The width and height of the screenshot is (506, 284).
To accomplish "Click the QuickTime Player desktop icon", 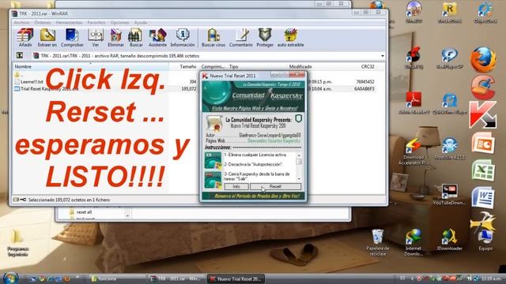I will pyautogui.click(x=450, y=103).
